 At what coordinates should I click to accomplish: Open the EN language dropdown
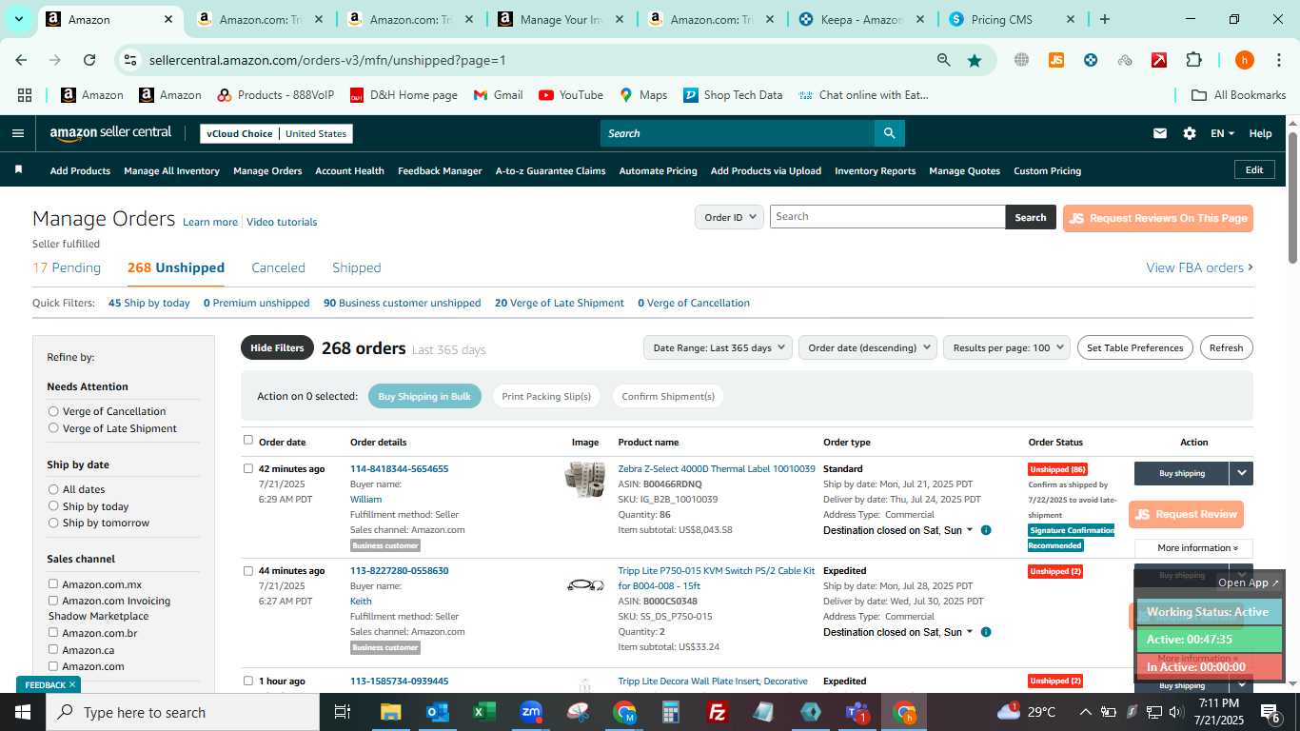(x=1222, y=133)
